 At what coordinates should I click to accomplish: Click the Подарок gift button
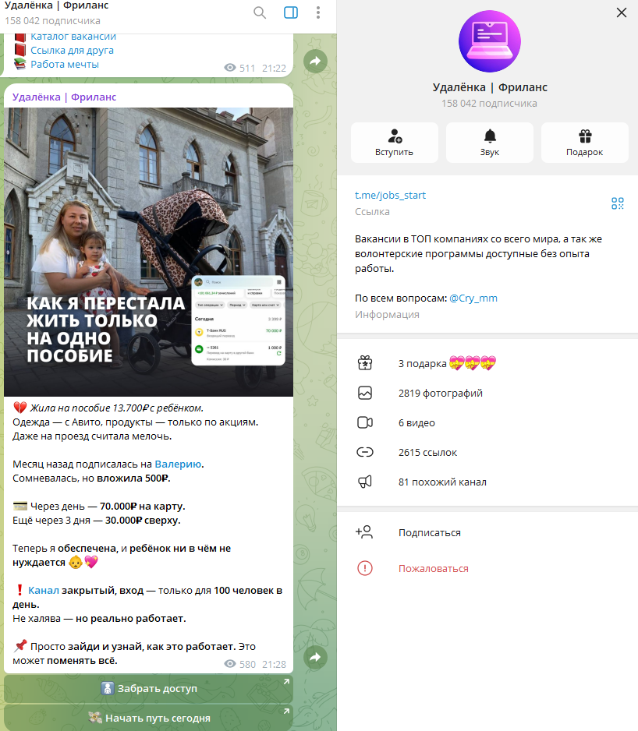pos(584,143)
